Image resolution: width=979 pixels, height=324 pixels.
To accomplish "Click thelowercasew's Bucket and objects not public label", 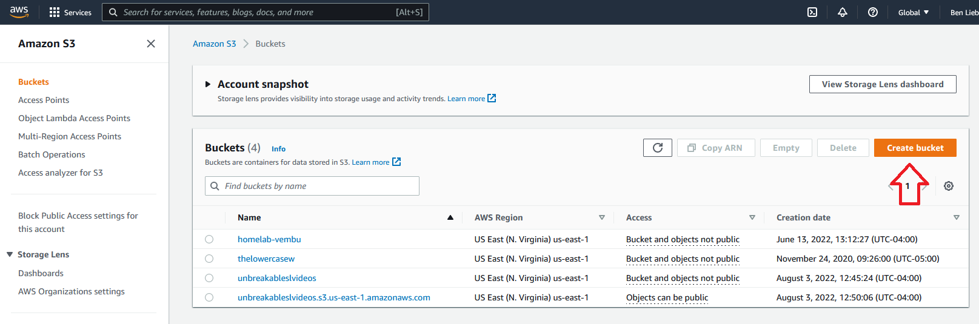I will pyautogui.click(x=683, y=259).
